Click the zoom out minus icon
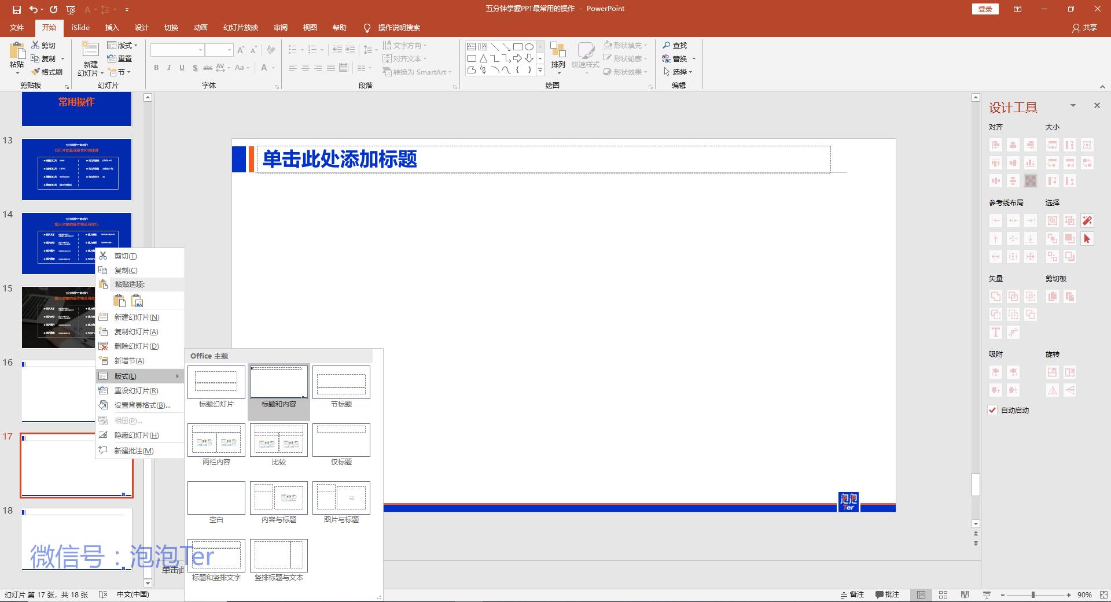Image resolution: width=1111 pixels, height=602 pixels. tap(1003, 594)
